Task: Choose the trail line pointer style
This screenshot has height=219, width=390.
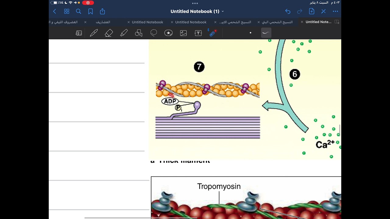Action: click(266, 33)
